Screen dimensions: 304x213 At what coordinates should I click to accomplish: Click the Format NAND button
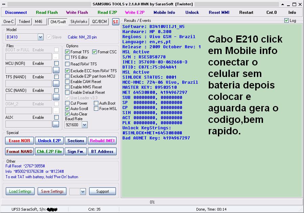coord(19,152)
